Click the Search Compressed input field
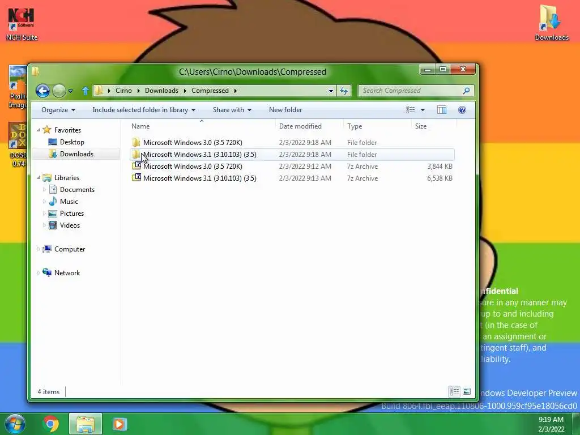This screenshot has height=435, width=580. (x=411, y=91)
